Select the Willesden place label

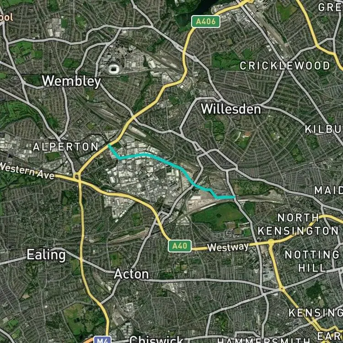231,109
